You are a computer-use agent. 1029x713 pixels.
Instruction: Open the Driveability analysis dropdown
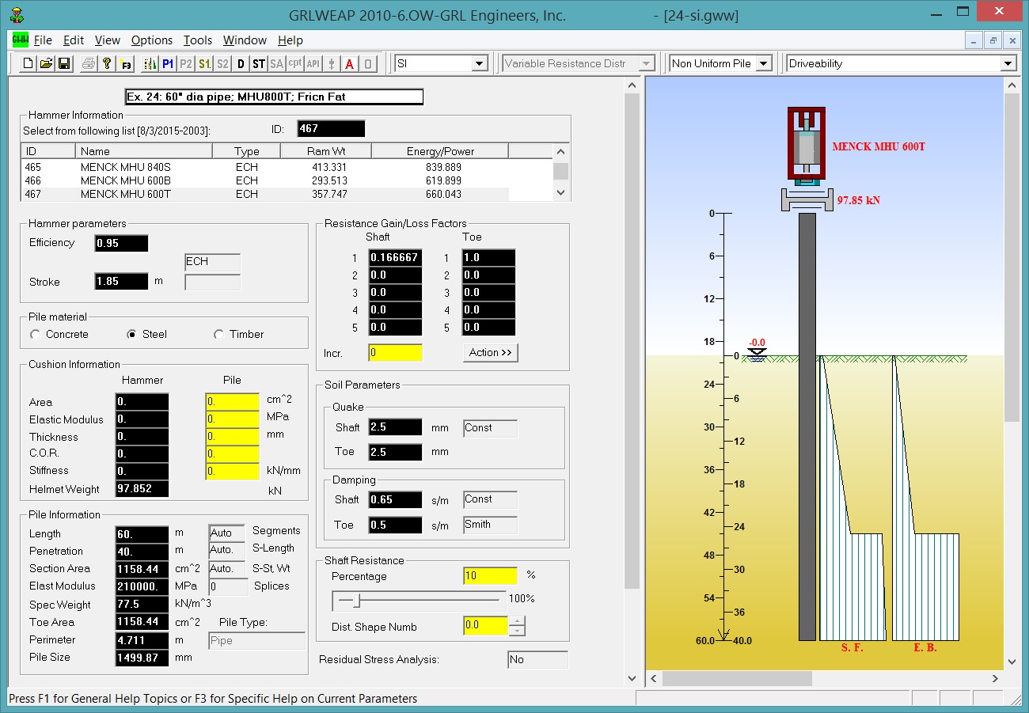[1008, 64]
